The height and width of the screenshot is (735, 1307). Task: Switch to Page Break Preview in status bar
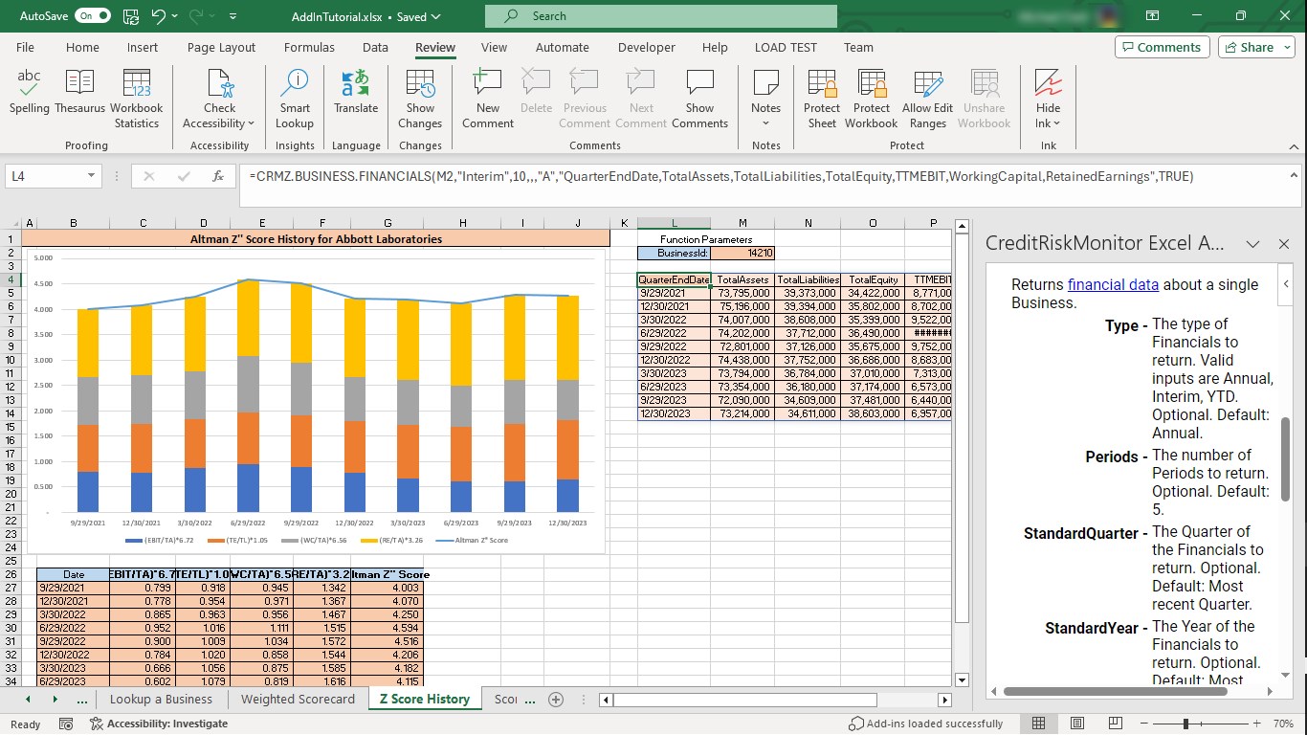(1117, 724)
